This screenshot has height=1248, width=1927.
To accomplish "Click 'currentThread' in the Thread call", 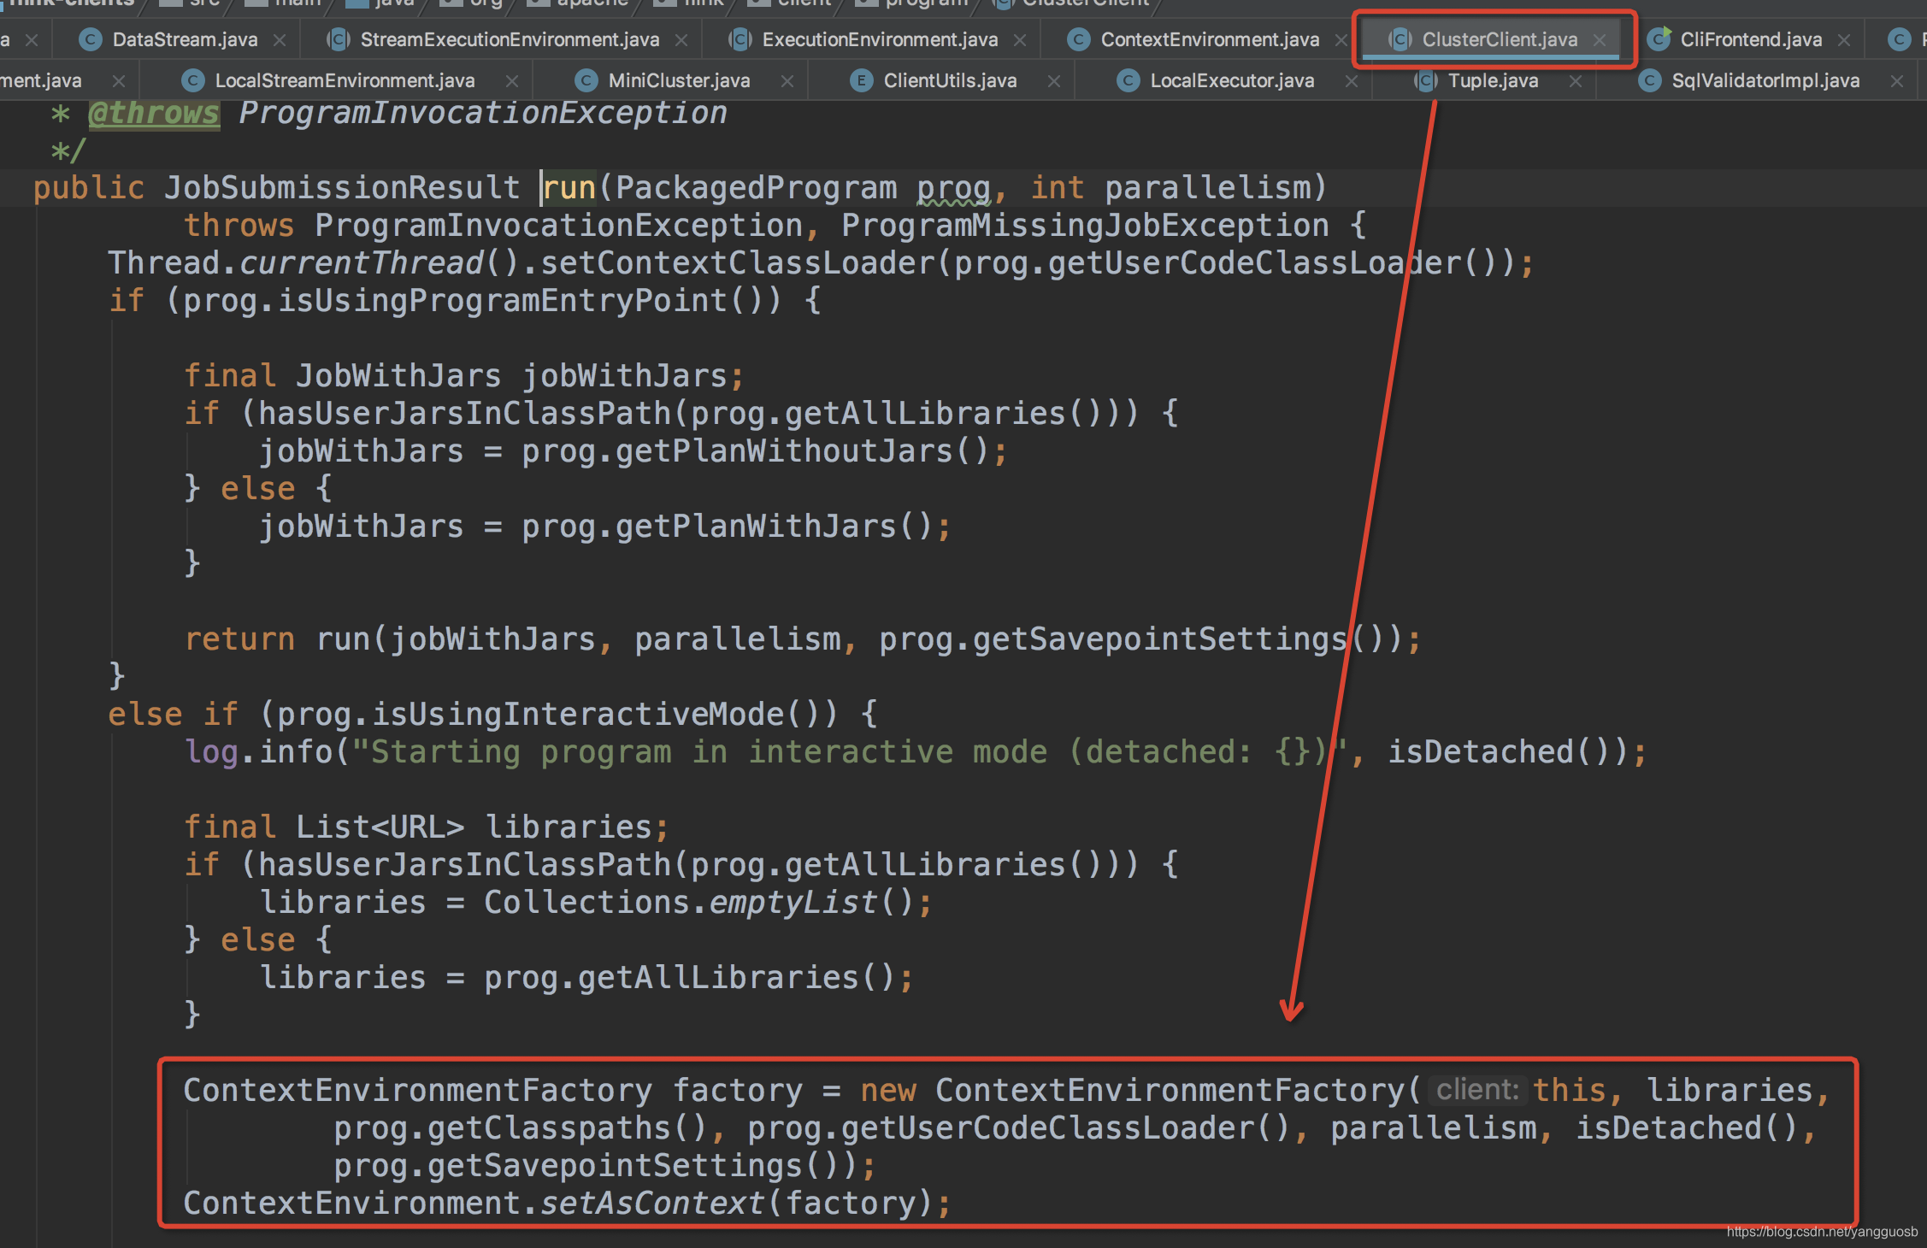I will pyautogui.click(x=362, y=262).
